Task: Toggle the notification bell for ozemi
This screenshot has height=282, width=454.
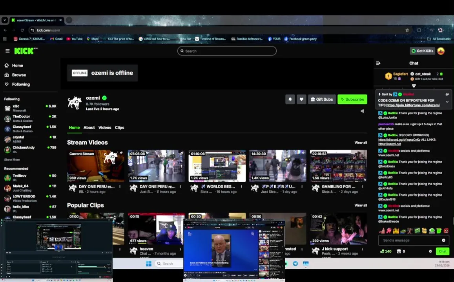Action: coord(290,99)
